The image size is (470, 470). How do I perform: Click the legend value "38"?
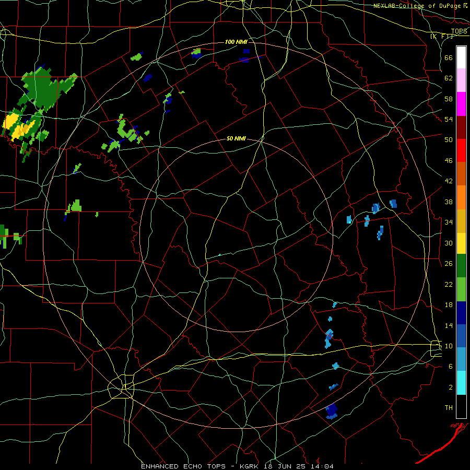coord(449,202)
